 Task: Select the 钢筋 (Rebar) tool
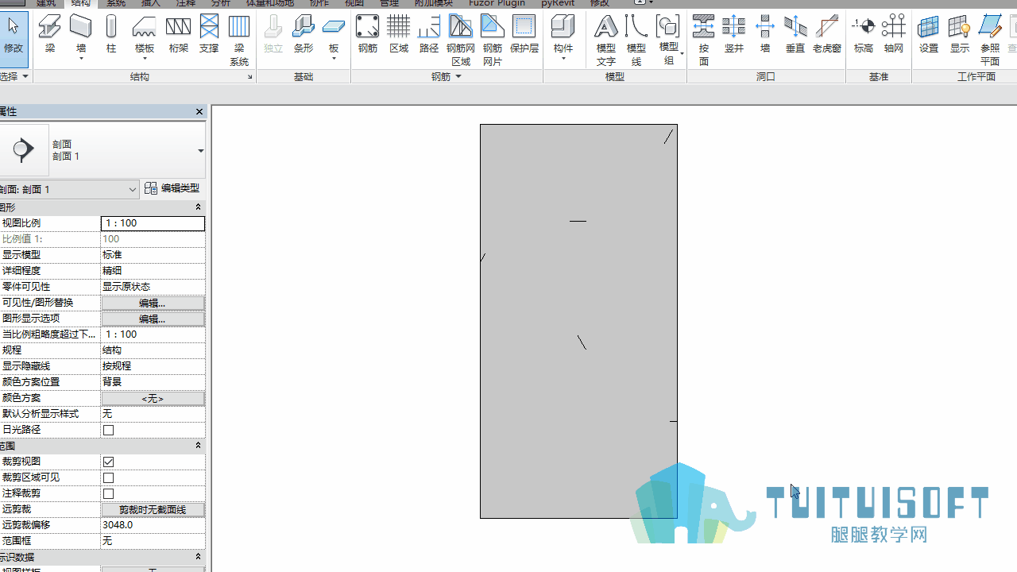[x=367, y=33]
